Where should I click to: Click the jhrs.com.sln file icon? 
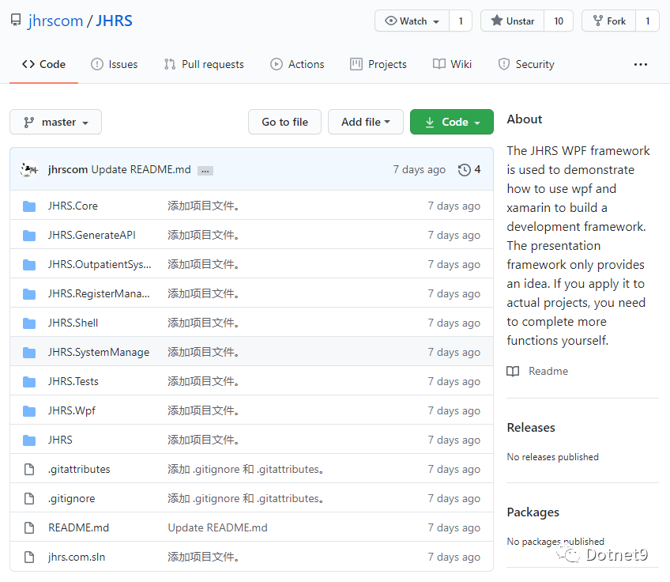click(29, 557)
